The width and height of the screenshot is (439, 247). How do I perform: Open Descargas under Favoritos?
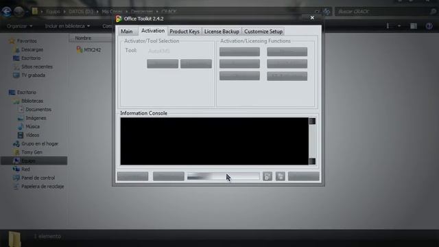click(32, 49)
